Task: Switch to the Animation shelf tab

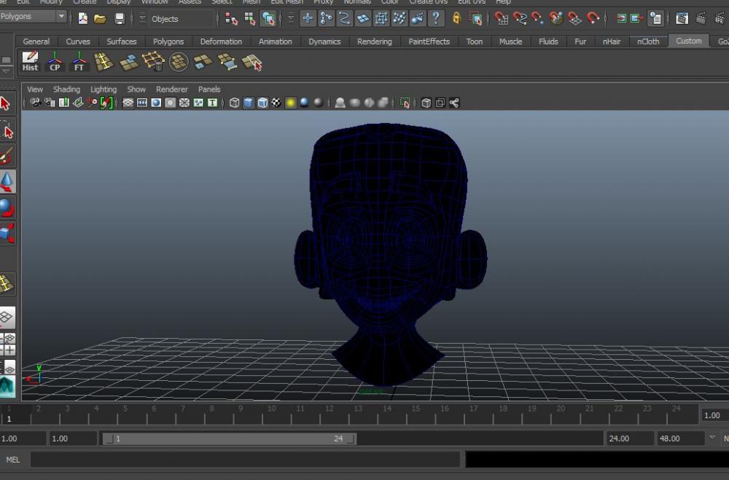Action: point(276,42)
